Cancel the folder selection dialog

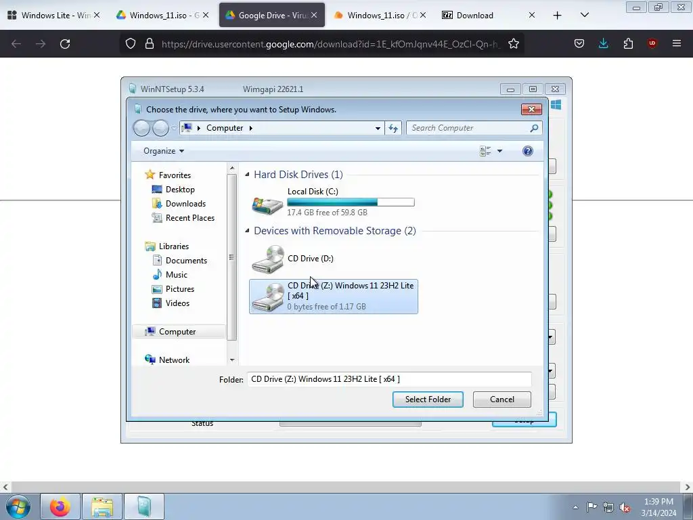pyautogui.click(x=501, y=399)
